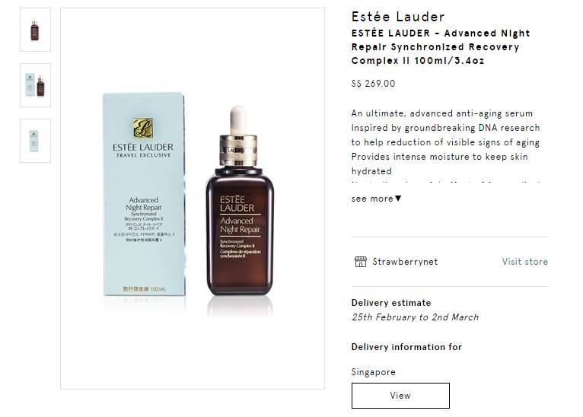Click the Singapore delivery country text
583x417 pixels.
click(x=373, y=372)
